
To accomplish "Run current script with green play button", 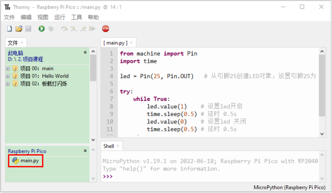I will click(41, 29).
